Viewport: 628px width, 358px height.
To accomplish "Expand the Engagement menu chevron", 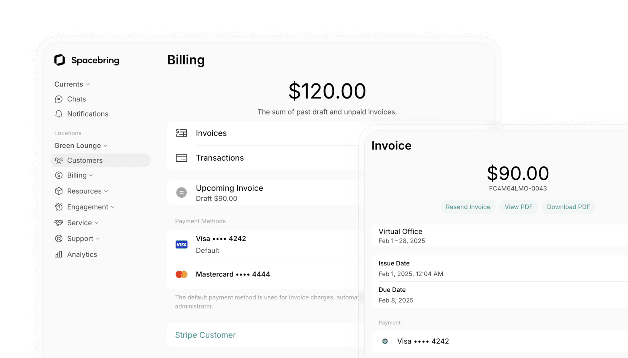I will (113, 207).
